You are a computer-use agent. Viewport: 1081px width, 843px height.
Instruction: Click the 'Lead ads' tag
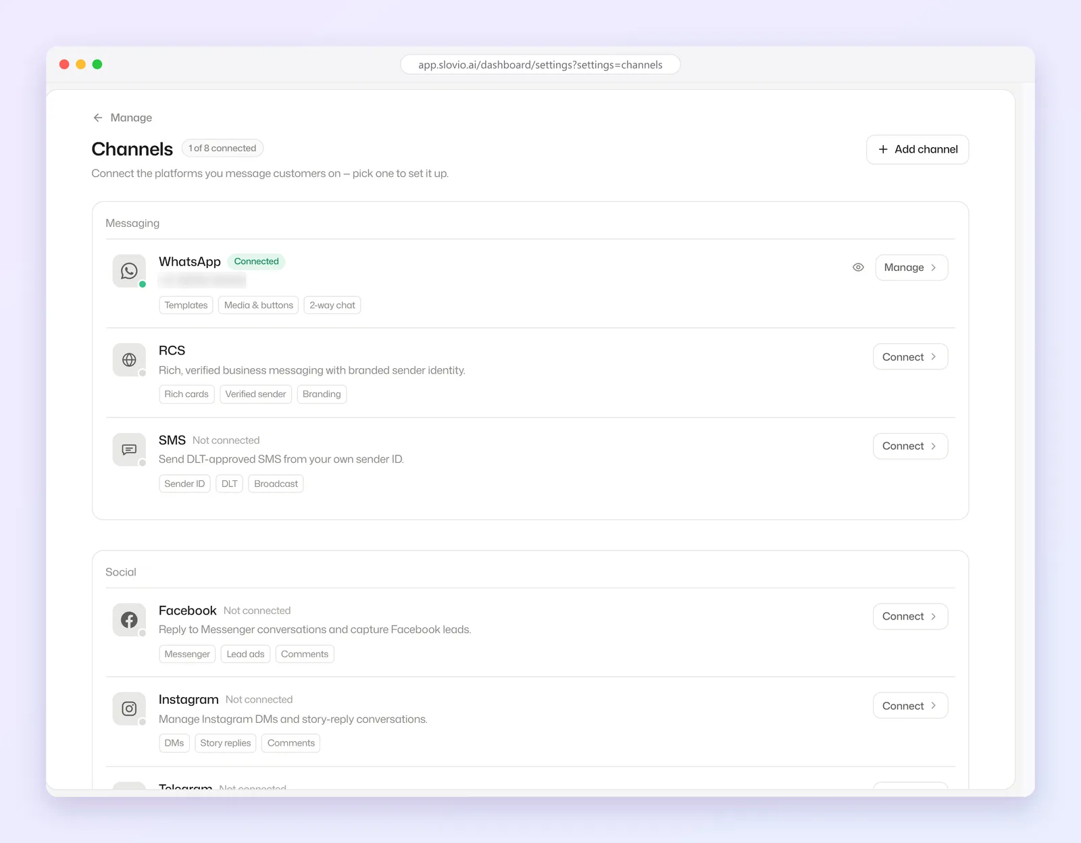click(245, 654)
